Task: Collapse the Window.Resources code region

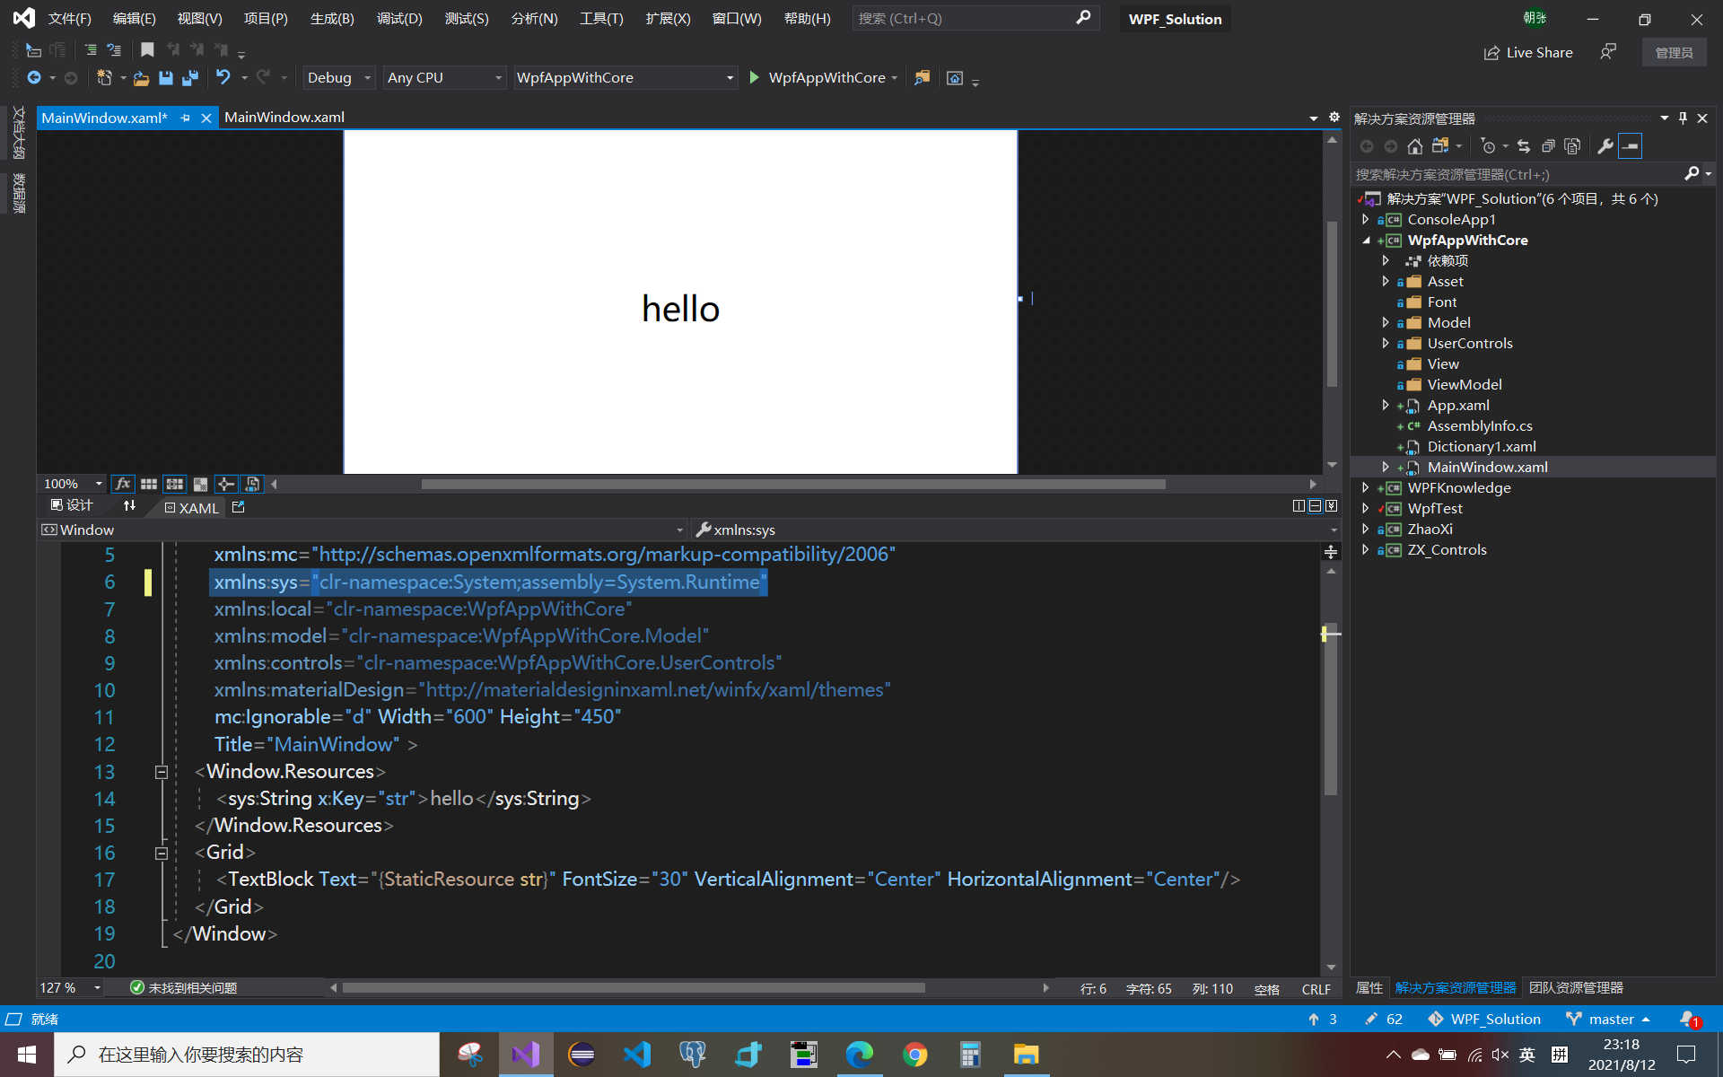Action: tap(162, 772)
